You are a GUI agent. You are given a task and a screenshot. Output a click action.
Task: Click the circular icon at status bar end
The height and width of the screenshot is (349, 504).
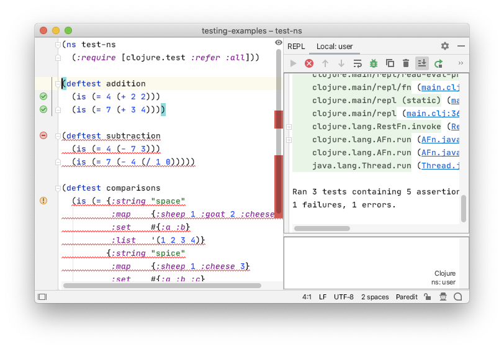point(458,297)
